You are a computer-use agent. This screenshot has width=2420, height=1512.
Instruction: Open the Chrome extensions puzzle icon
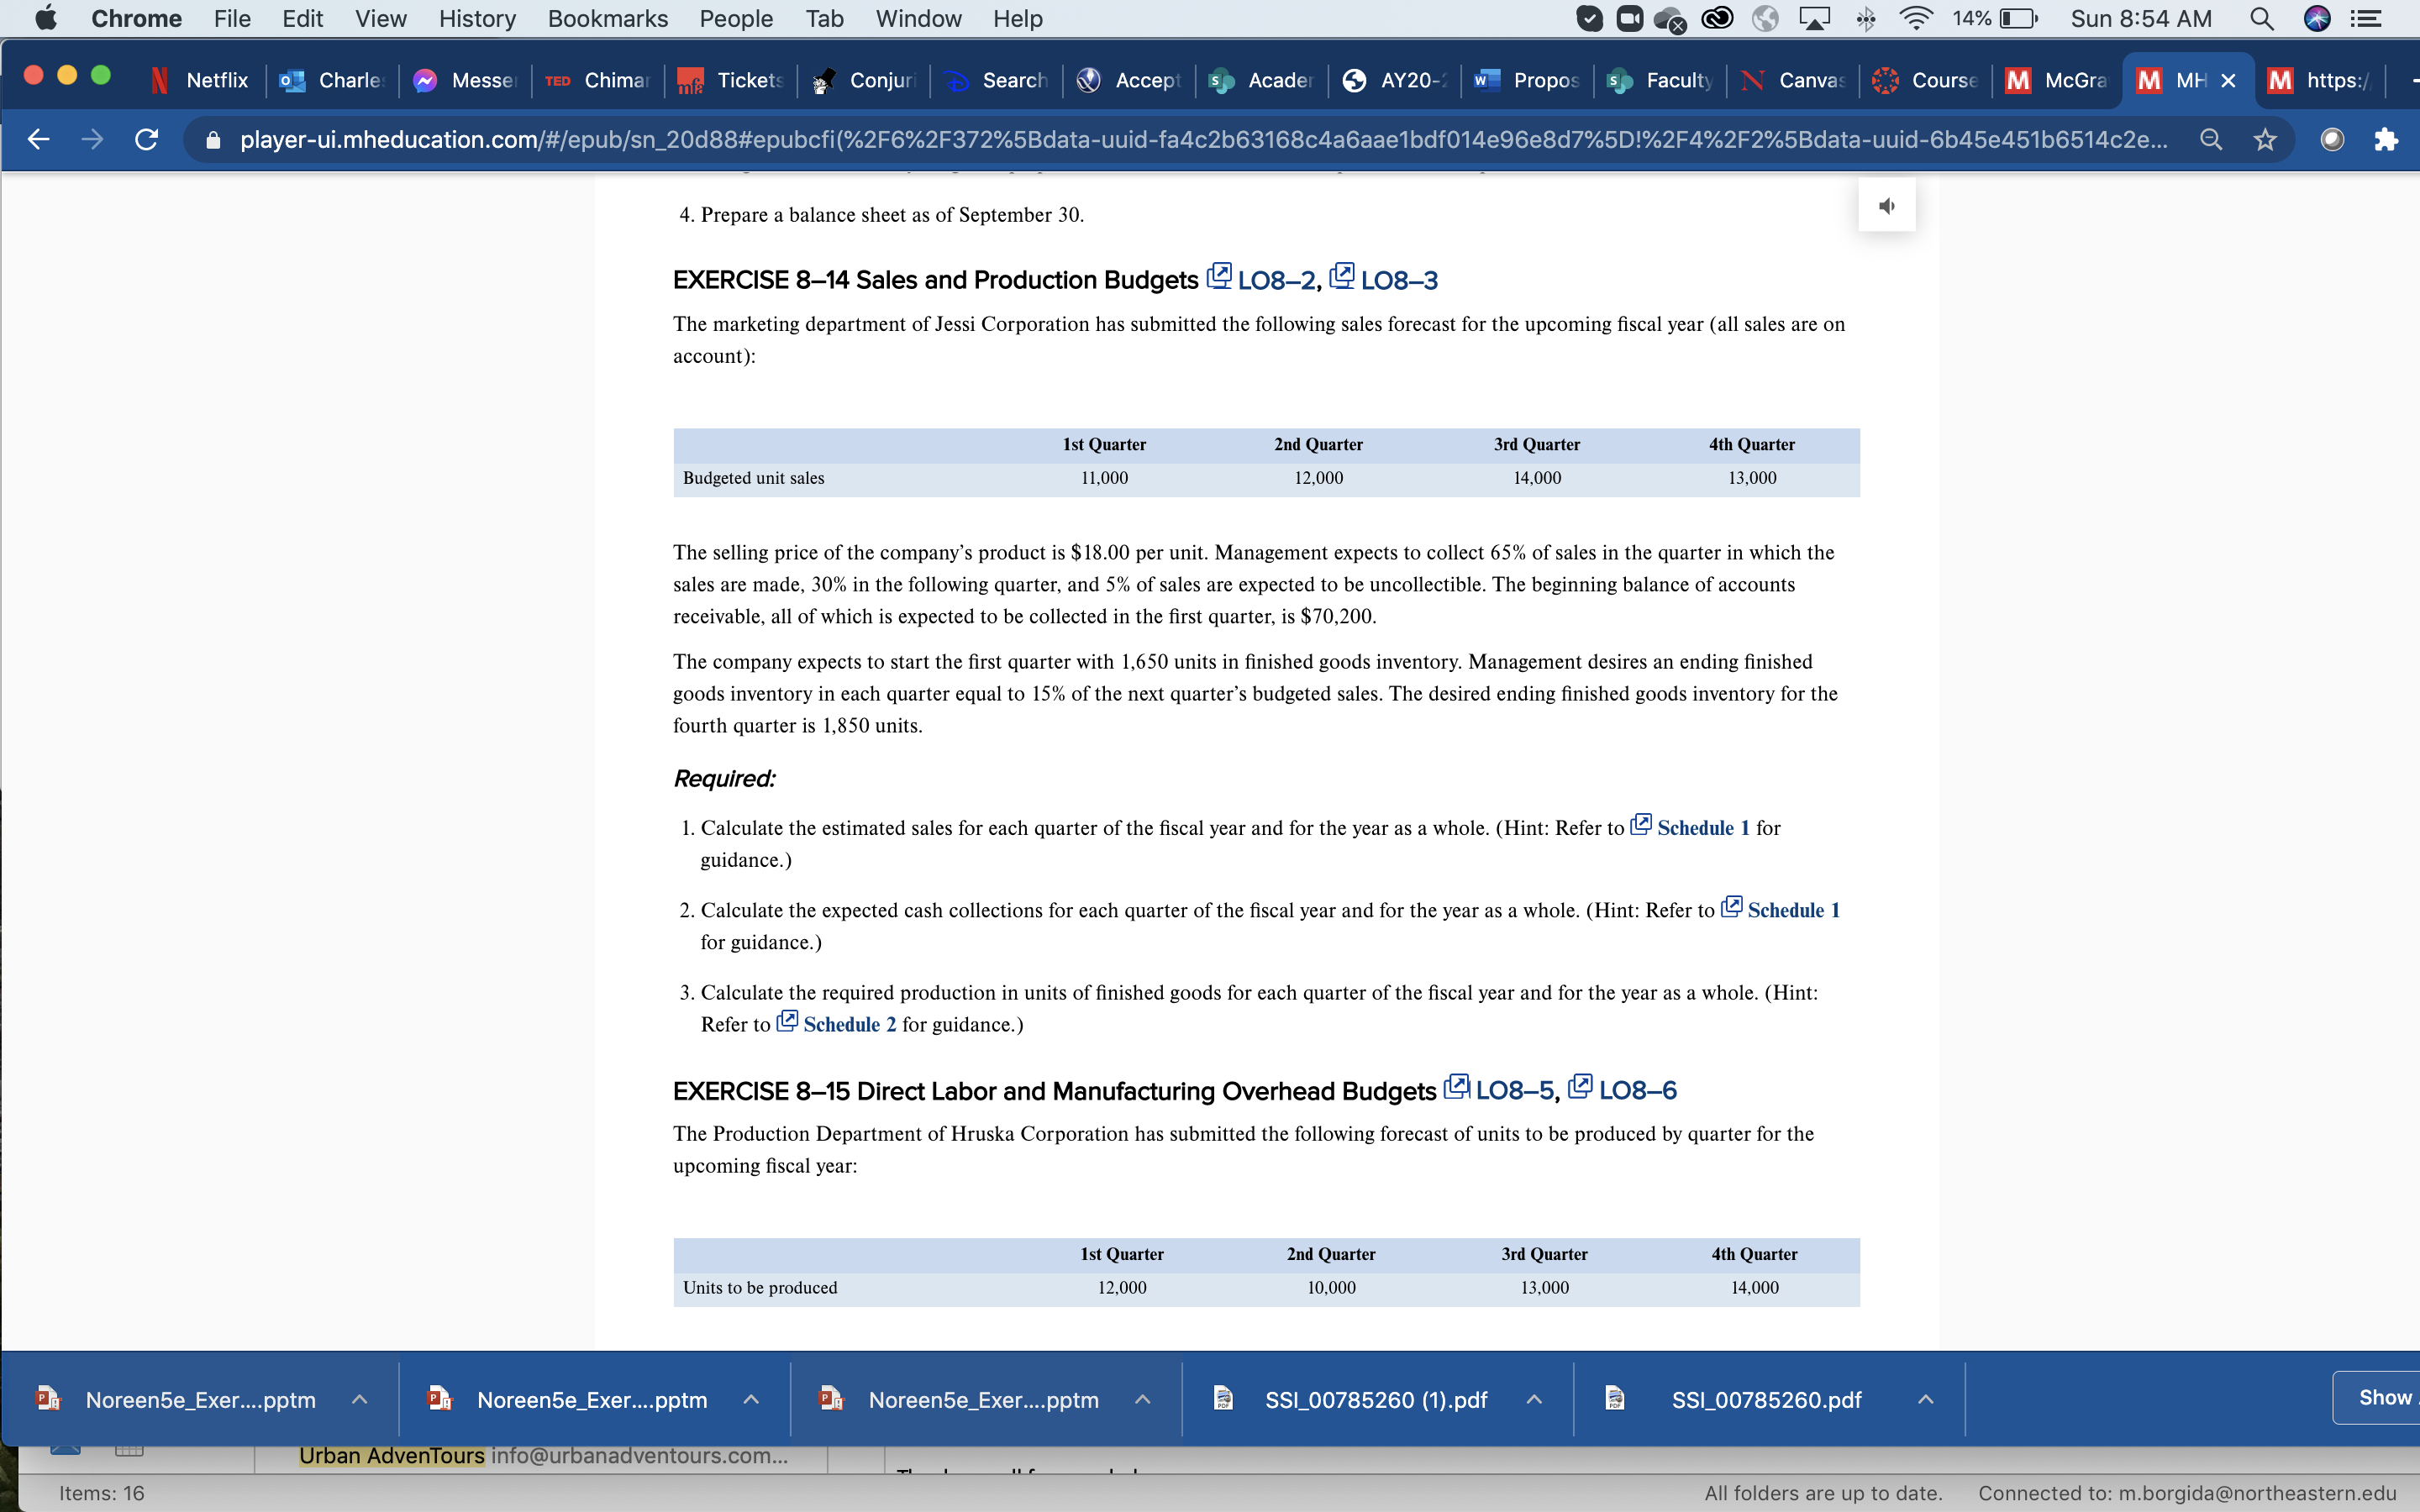(2388, 139)
